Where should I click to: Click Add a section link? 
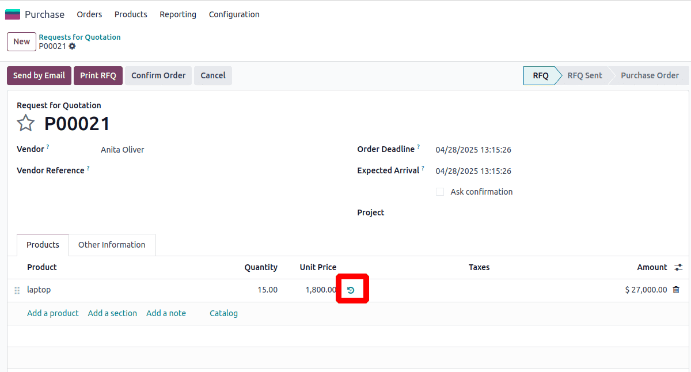click(112, 313)
